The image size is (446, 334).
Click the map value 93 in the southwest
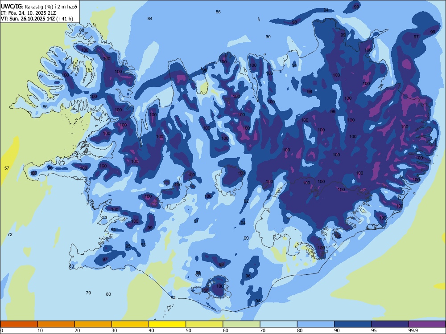coord(143,244)
